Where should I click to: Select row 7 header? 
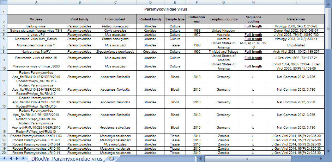4,45
